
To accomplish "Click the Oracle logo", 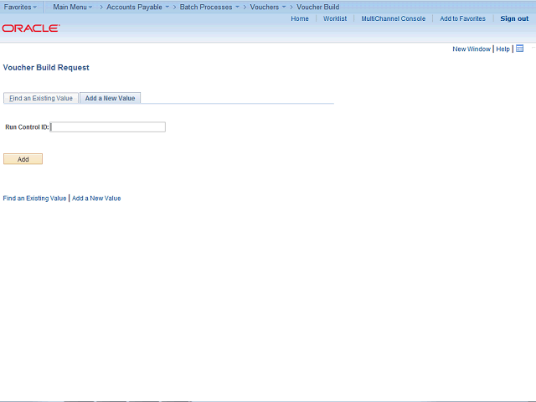I will coord(31,28).
